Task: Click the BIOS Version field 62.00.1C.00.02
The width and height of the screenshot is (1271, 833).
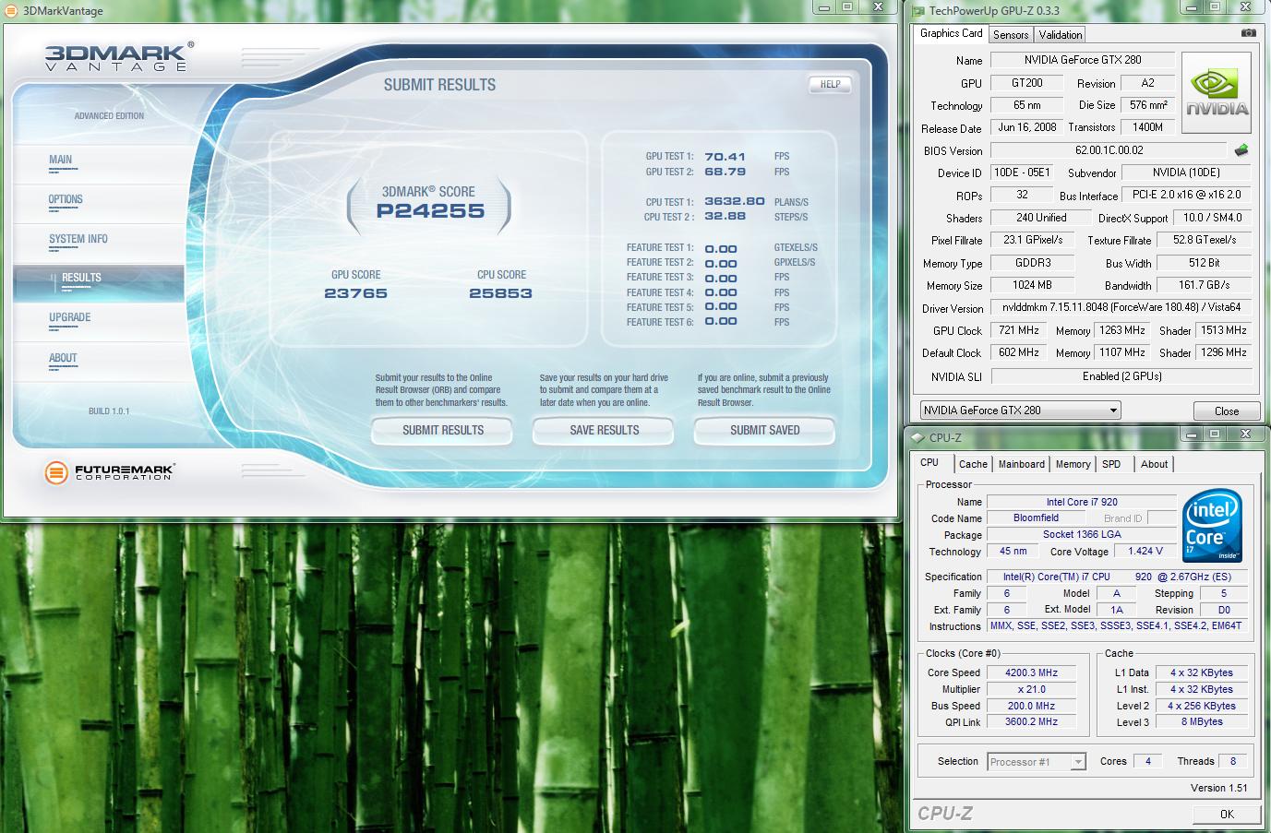Action: (x=1109, y=150)
